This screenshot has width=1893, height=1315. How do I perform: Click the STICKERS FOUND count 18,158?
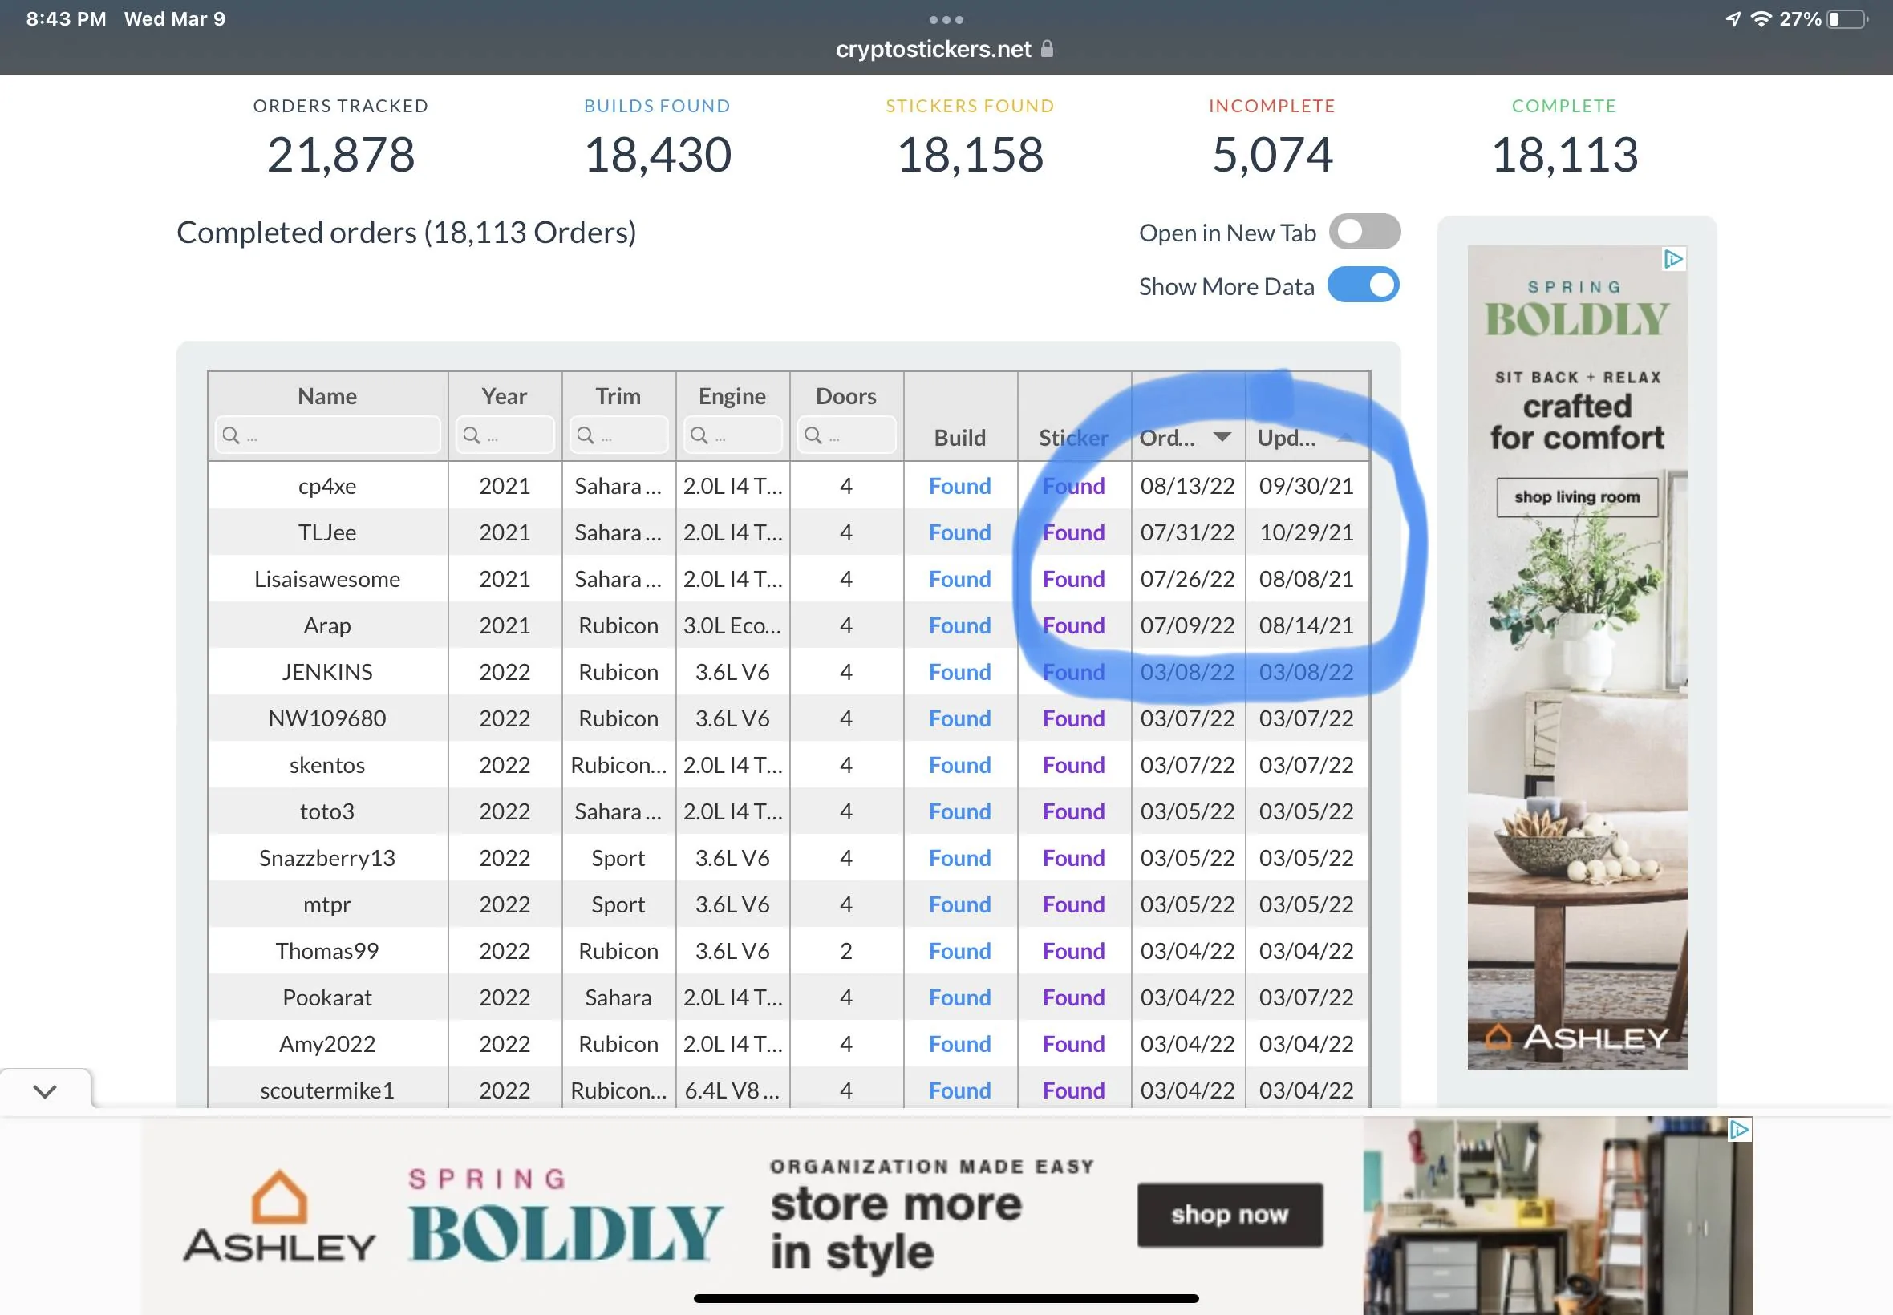pyautogui.click(x=970, y=155)
